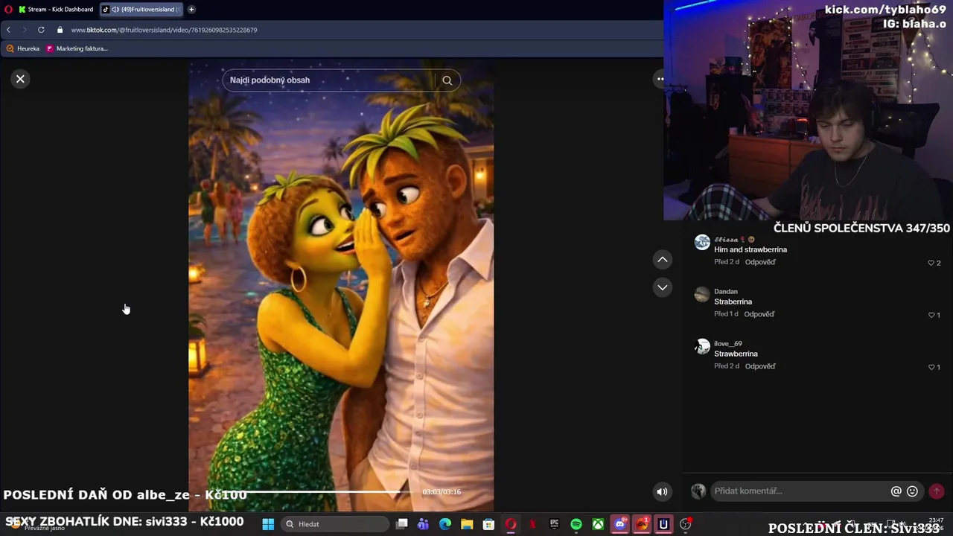The image size is (953, 536).
Task: Open File Explorer from taskbar
Action: (467, 524)
